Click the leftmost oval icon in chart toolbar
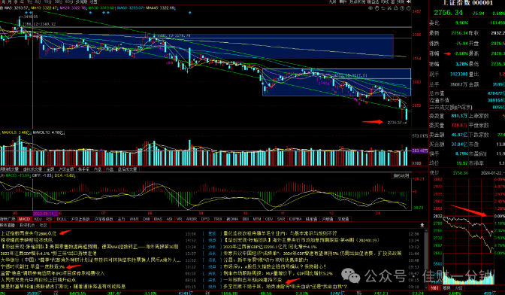Screen dimensions: 505x295 pos(370,8)
